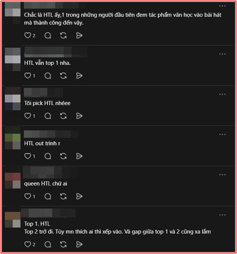The width and height of the screenshot is (237, 254).
Task: Open three-dot menu on the 'Top 1. HTL' comment
Action: (222, 215)
